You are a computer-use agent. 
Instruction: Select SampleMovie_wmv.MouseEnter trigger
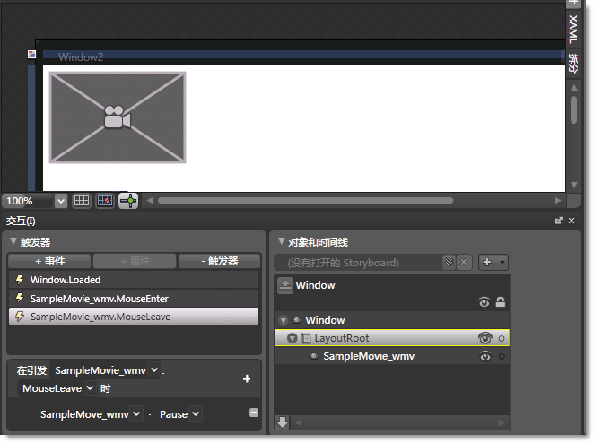click(134, 299)
